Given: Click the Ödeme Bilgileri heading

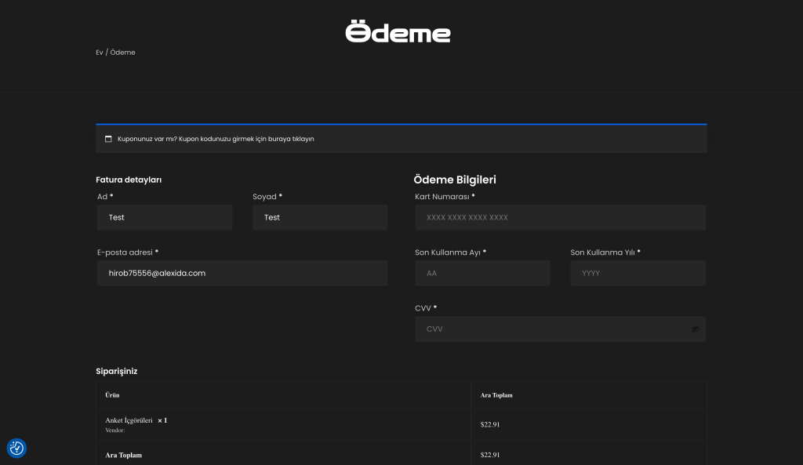Looking at the screenshot, I should 455,180.
